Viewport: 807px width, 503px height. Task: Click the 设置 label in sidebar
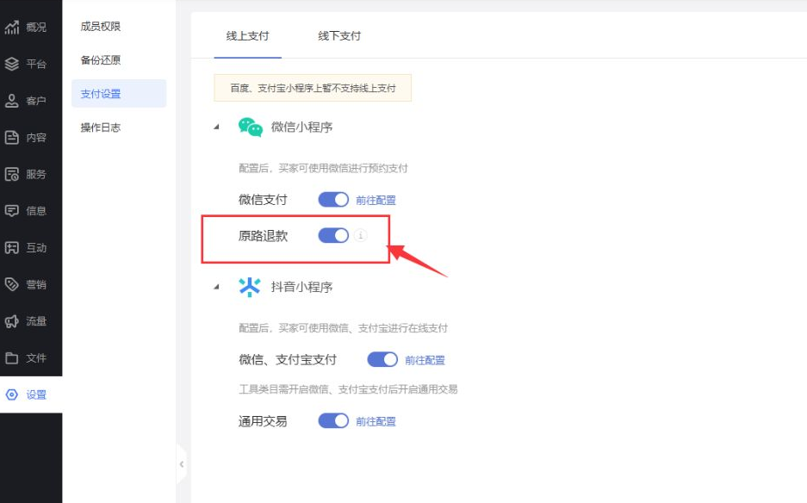click(x=36, y=394)
